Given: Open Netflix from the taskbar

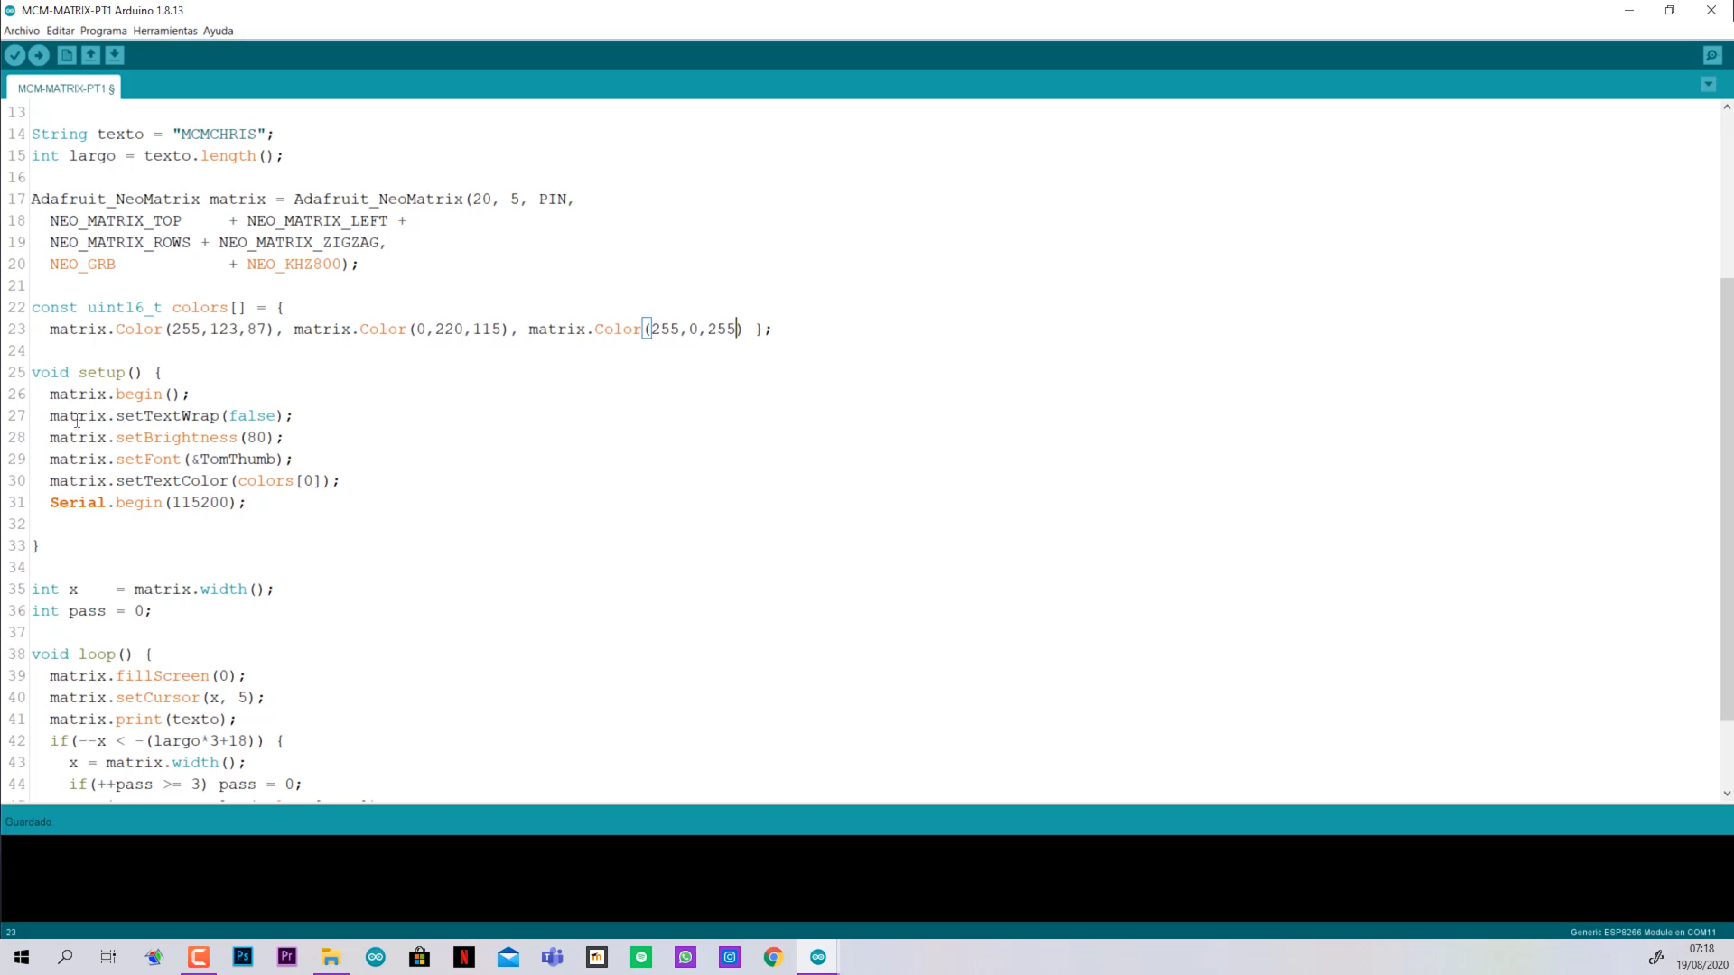Looking at the screenshot, I should pos(464,957).
